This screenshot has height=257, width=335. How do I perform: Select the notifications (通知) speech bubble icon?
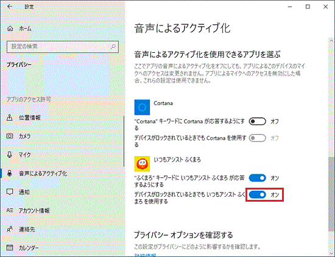point(10,192)
